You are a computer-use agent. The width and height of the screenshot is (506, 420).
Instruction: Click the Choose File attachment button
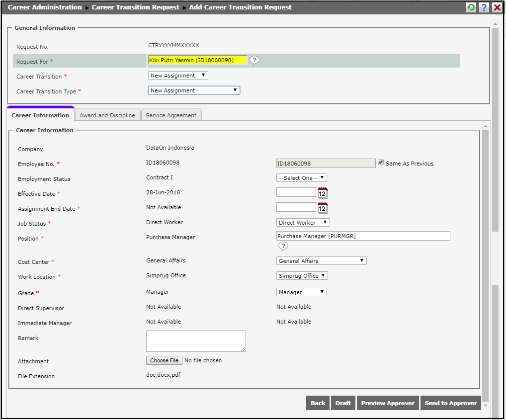click(x=164, y=360)
